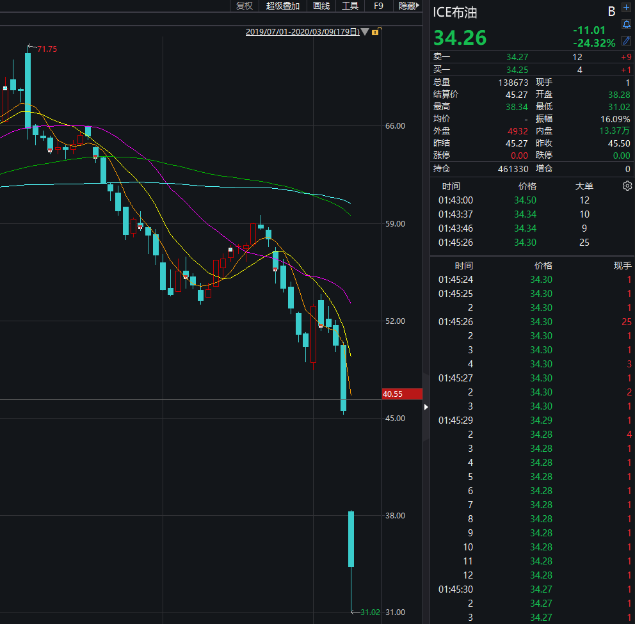
Task: Open the note edit pencil icon
Action: tap(626, 40)
